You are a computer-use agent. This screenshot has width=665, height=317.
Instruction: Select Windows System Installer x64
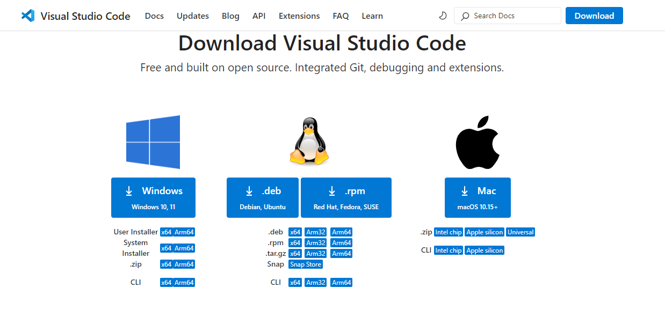[x=167, y=248]
